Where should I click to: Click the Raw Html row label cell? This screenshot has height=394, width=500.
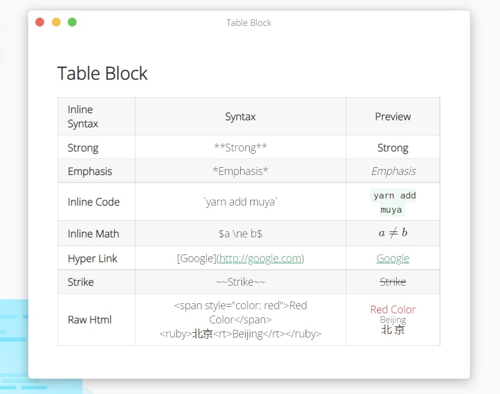(x=97, y=319)
